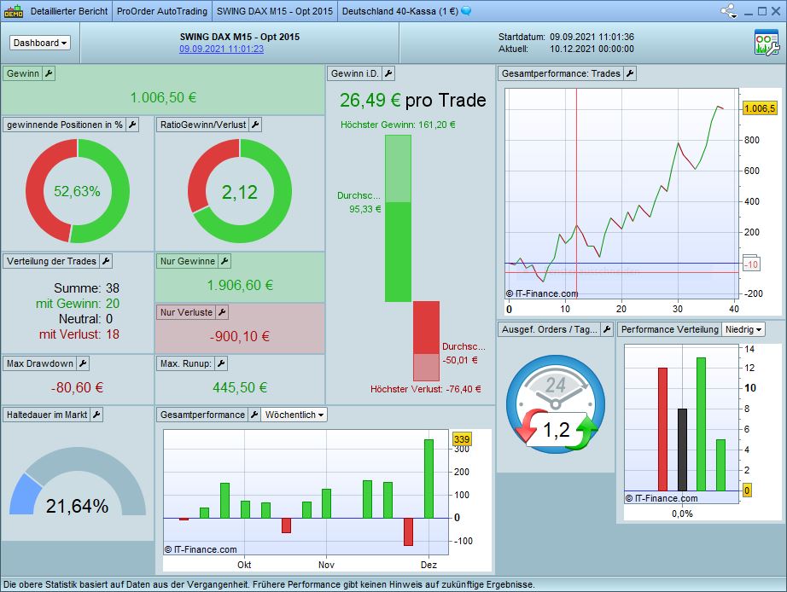Image resolution: width=787 pixels, height=592 pixels.
Task: Click the blue chat bubble icon after Deutschland 40-Kassa
Action: (466, 10)
